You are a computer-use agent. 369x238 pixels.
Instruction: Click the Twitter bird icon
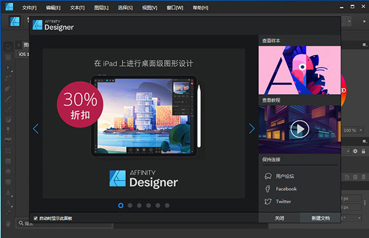[x=268, y=202]
